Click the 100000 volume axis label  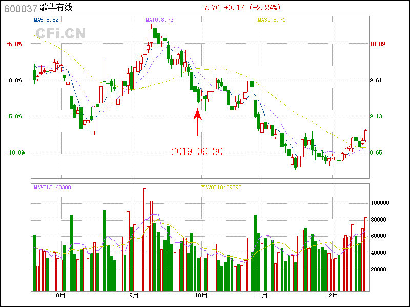(380, 203)
